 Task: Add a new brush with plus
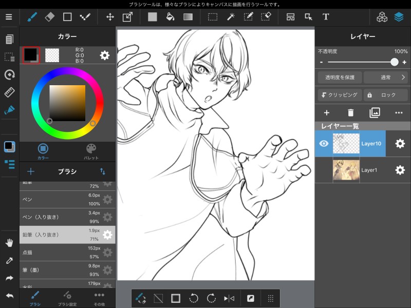tap(31, 171)
